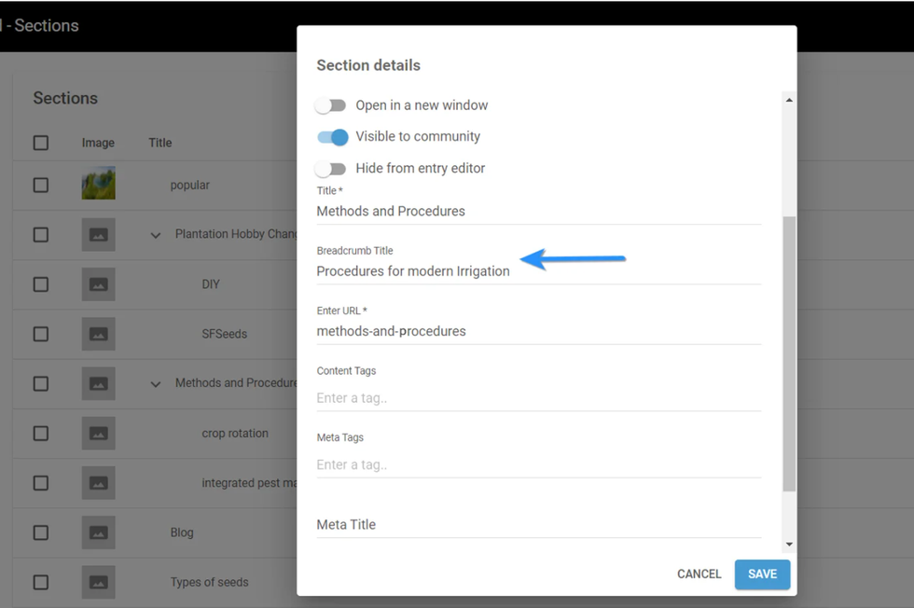914x608 pixels.
Task: Click the green thumbnail for popular section
Action: point(98,184)
